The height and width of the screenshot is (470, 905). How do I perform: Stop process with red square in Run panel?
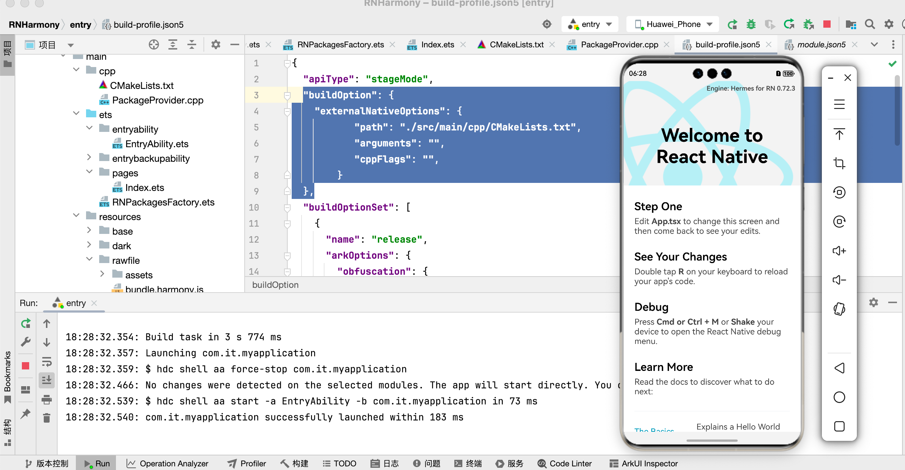26,366
